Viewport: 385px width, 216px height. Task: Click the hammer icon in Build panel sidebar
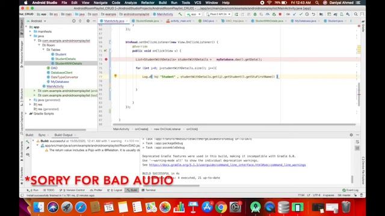[28, 142]
